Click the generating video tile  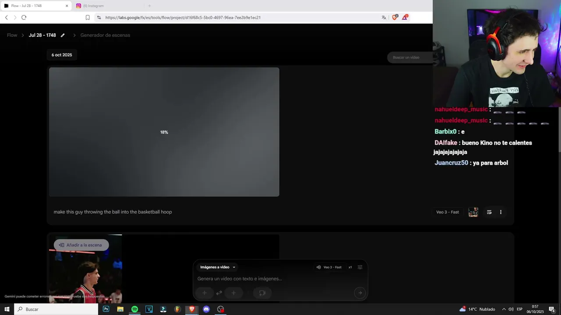[x=164, y=132]
